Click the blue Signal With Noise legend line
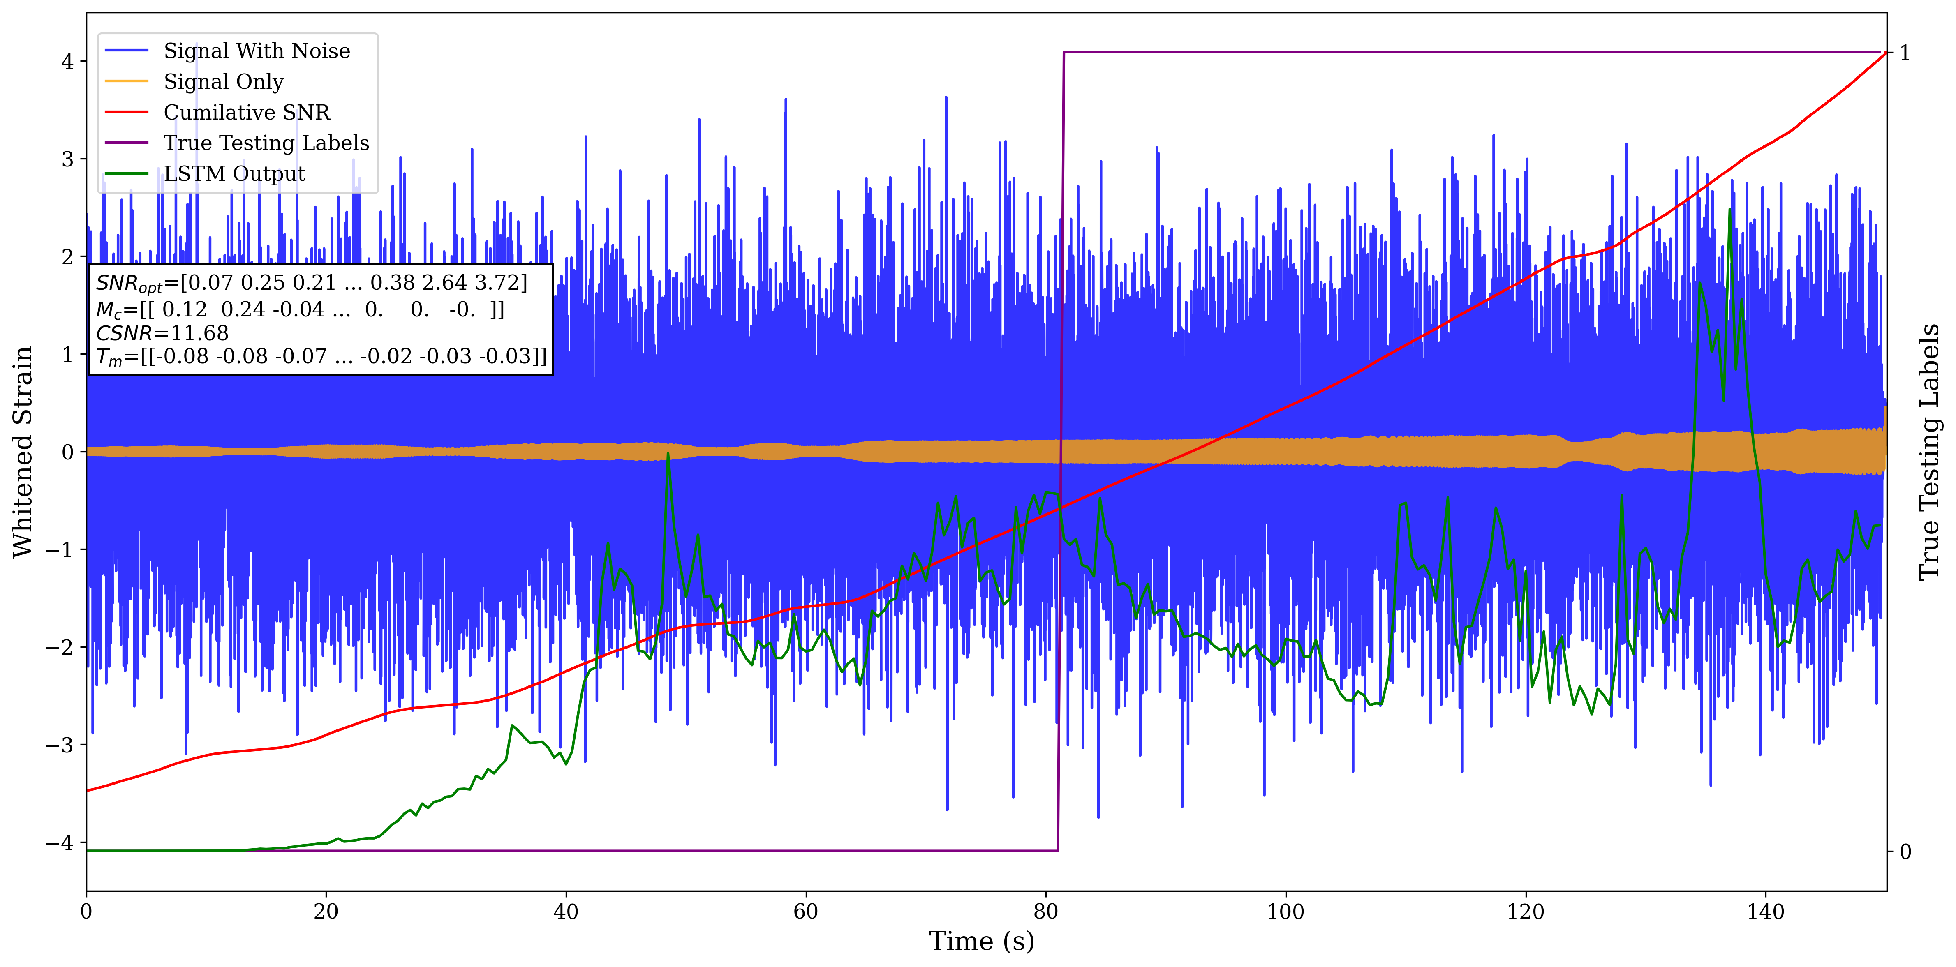This screenshot has width=1956, height=967. [126, 51]
